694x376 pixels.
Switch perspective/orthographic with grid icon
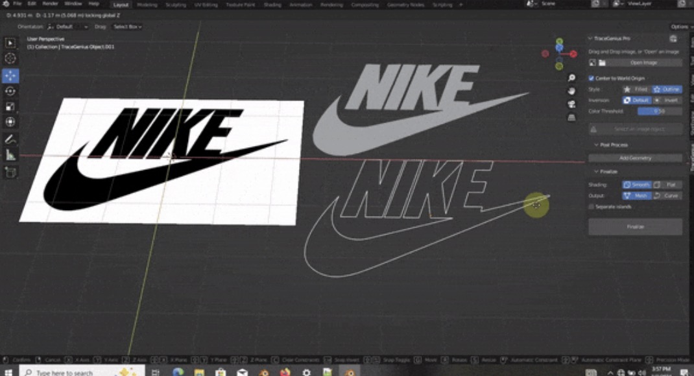point(571,118)
